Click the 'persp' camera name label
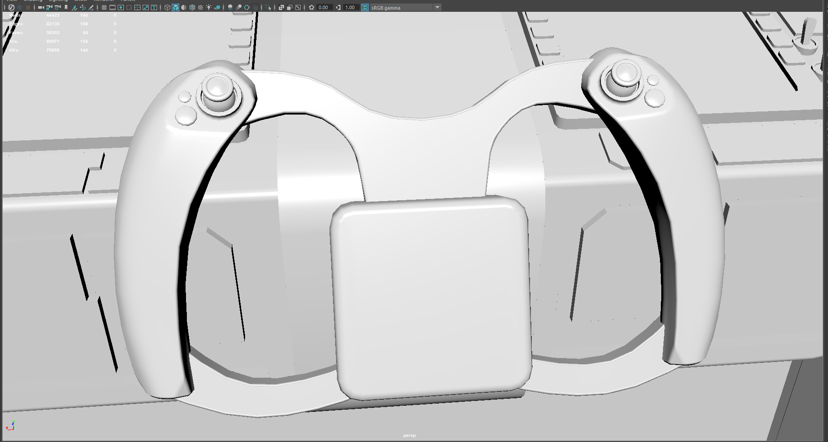The width and height of the screenshot is (828, 442). [x=410, y=435]
